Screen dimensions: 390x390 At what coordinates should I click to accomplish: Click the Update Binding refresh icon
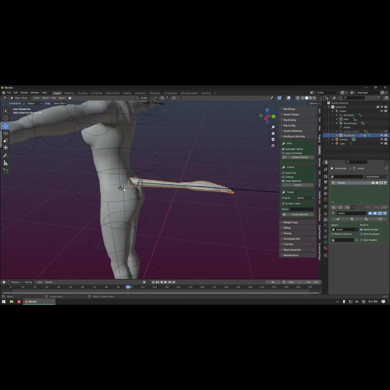point(284,157)
